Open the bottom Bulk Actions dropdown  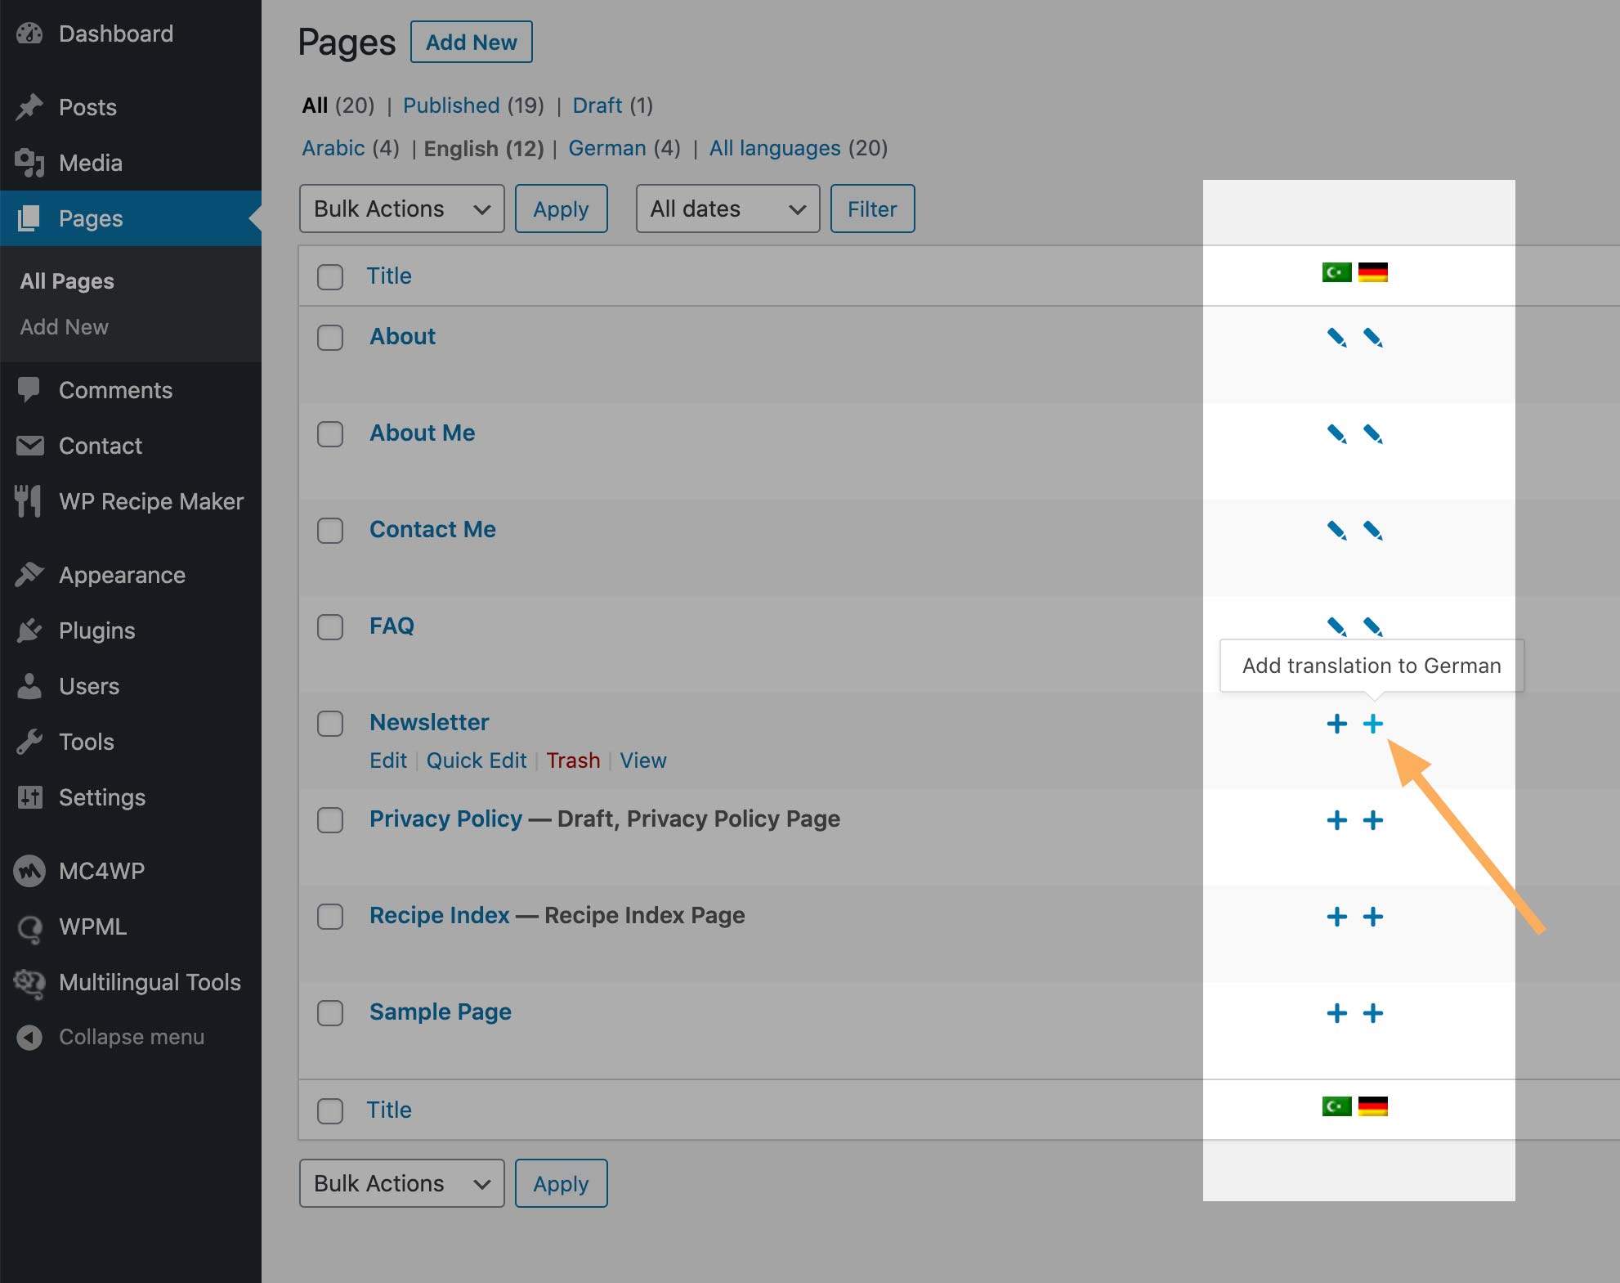click(x=401, y=1183)
